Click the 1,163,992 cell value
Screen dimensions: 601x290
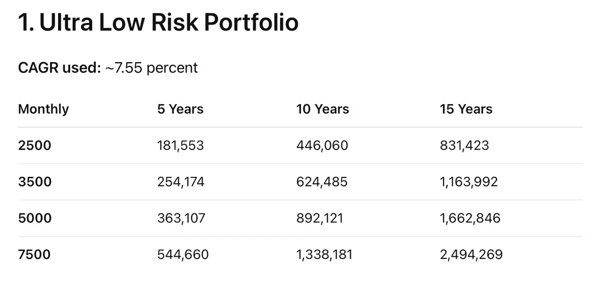469,181
